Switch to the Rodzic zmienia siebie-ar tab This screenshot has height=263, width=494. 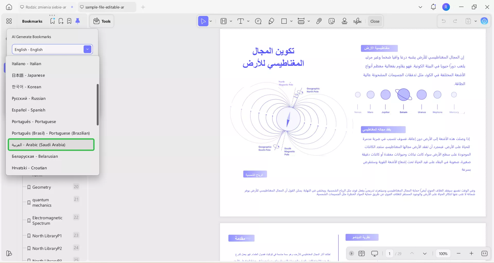(x=46, y=7)
